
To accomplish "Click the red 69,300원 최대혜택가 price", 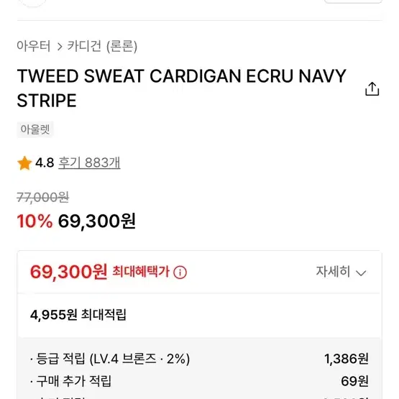I will (68, 272).
